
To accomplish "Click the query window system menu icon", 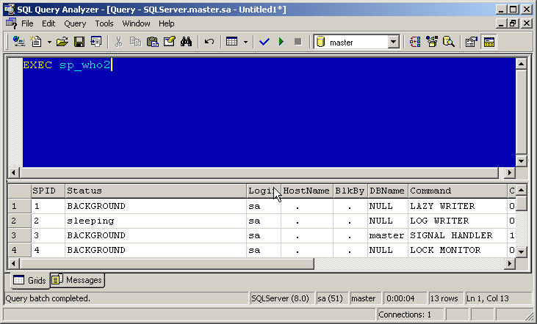I will pyautogui.click(x=11, y=23).
